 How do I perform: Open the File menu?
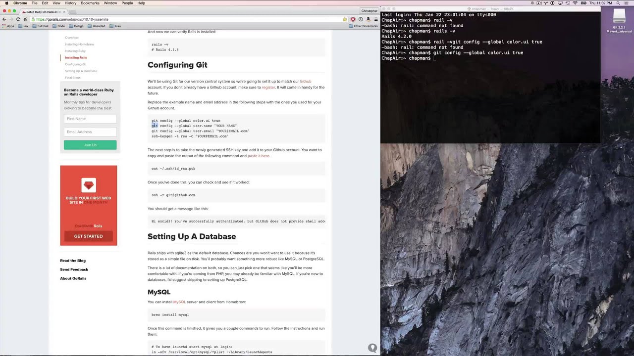[x=35, y=3]
